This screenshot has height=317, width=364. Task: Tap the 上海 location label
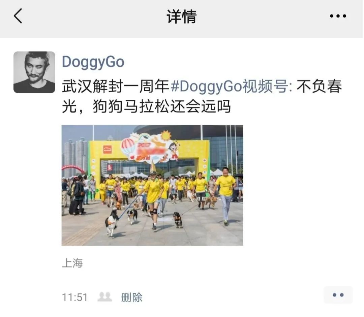[72, 263]
